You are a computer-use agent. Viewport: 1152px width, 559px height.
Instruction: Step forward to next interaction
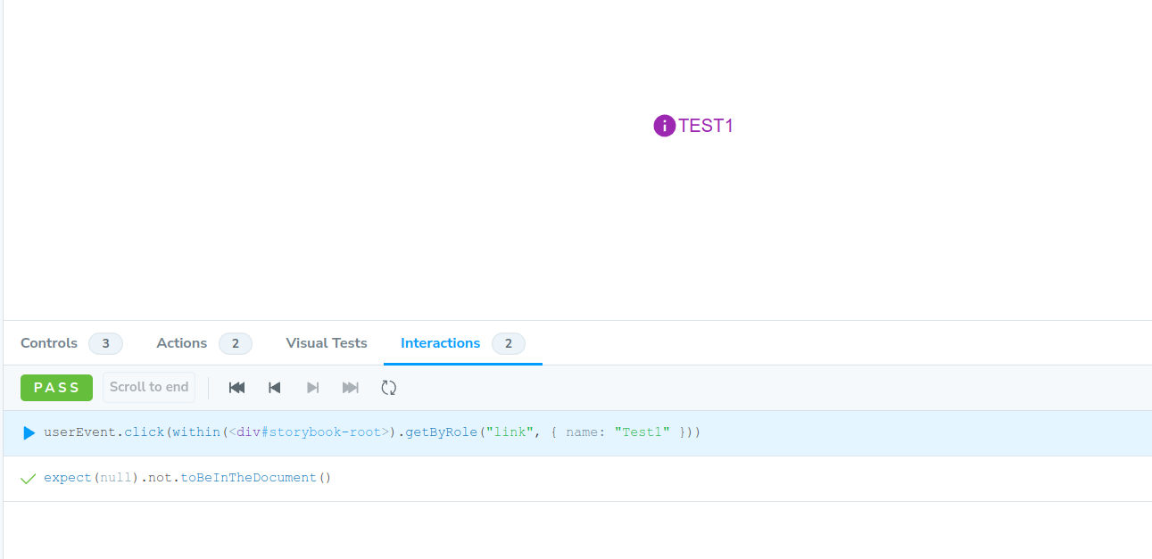coord(312,388)
